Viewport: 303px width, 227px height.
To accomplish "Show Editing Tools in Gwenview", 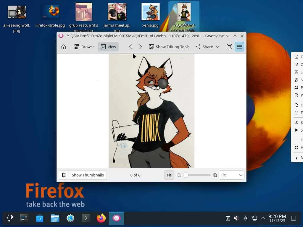I will coord(169,47).
